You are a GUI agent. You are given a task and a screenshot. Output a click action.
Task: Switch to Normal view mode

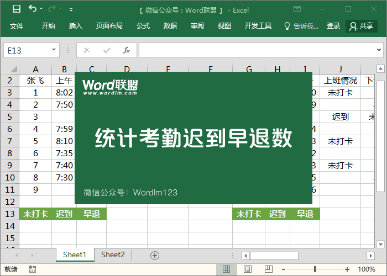(226, 269)
